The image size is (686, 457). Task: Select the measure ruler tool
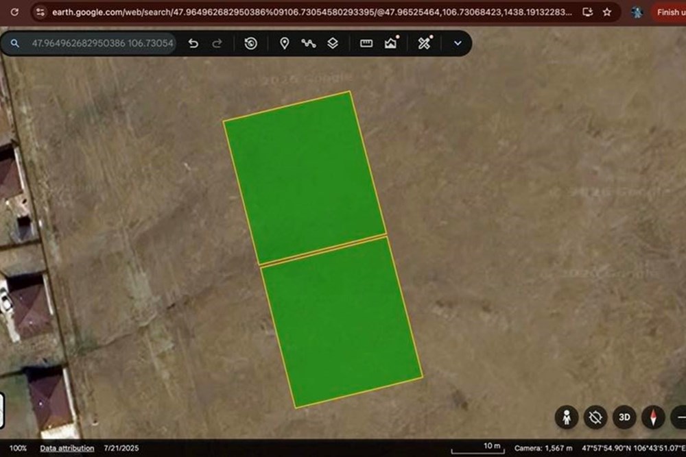(366, 43)
